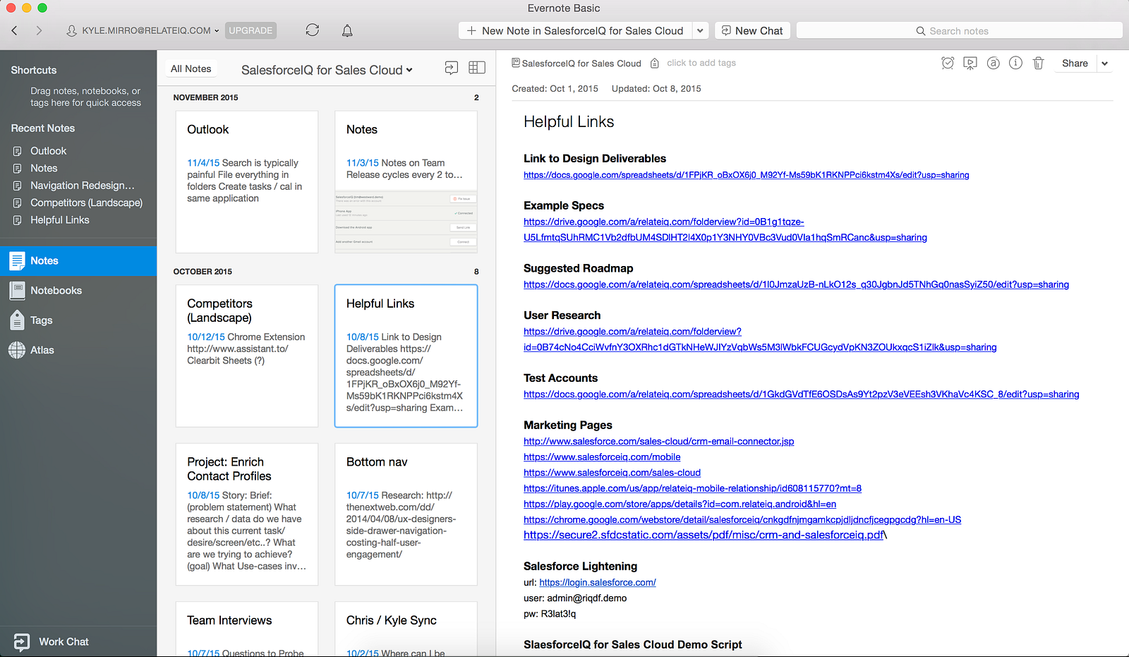Viewport: 1129px width, 657px height.
Task: Go back with the left arrow
Action: coord(15,30)
